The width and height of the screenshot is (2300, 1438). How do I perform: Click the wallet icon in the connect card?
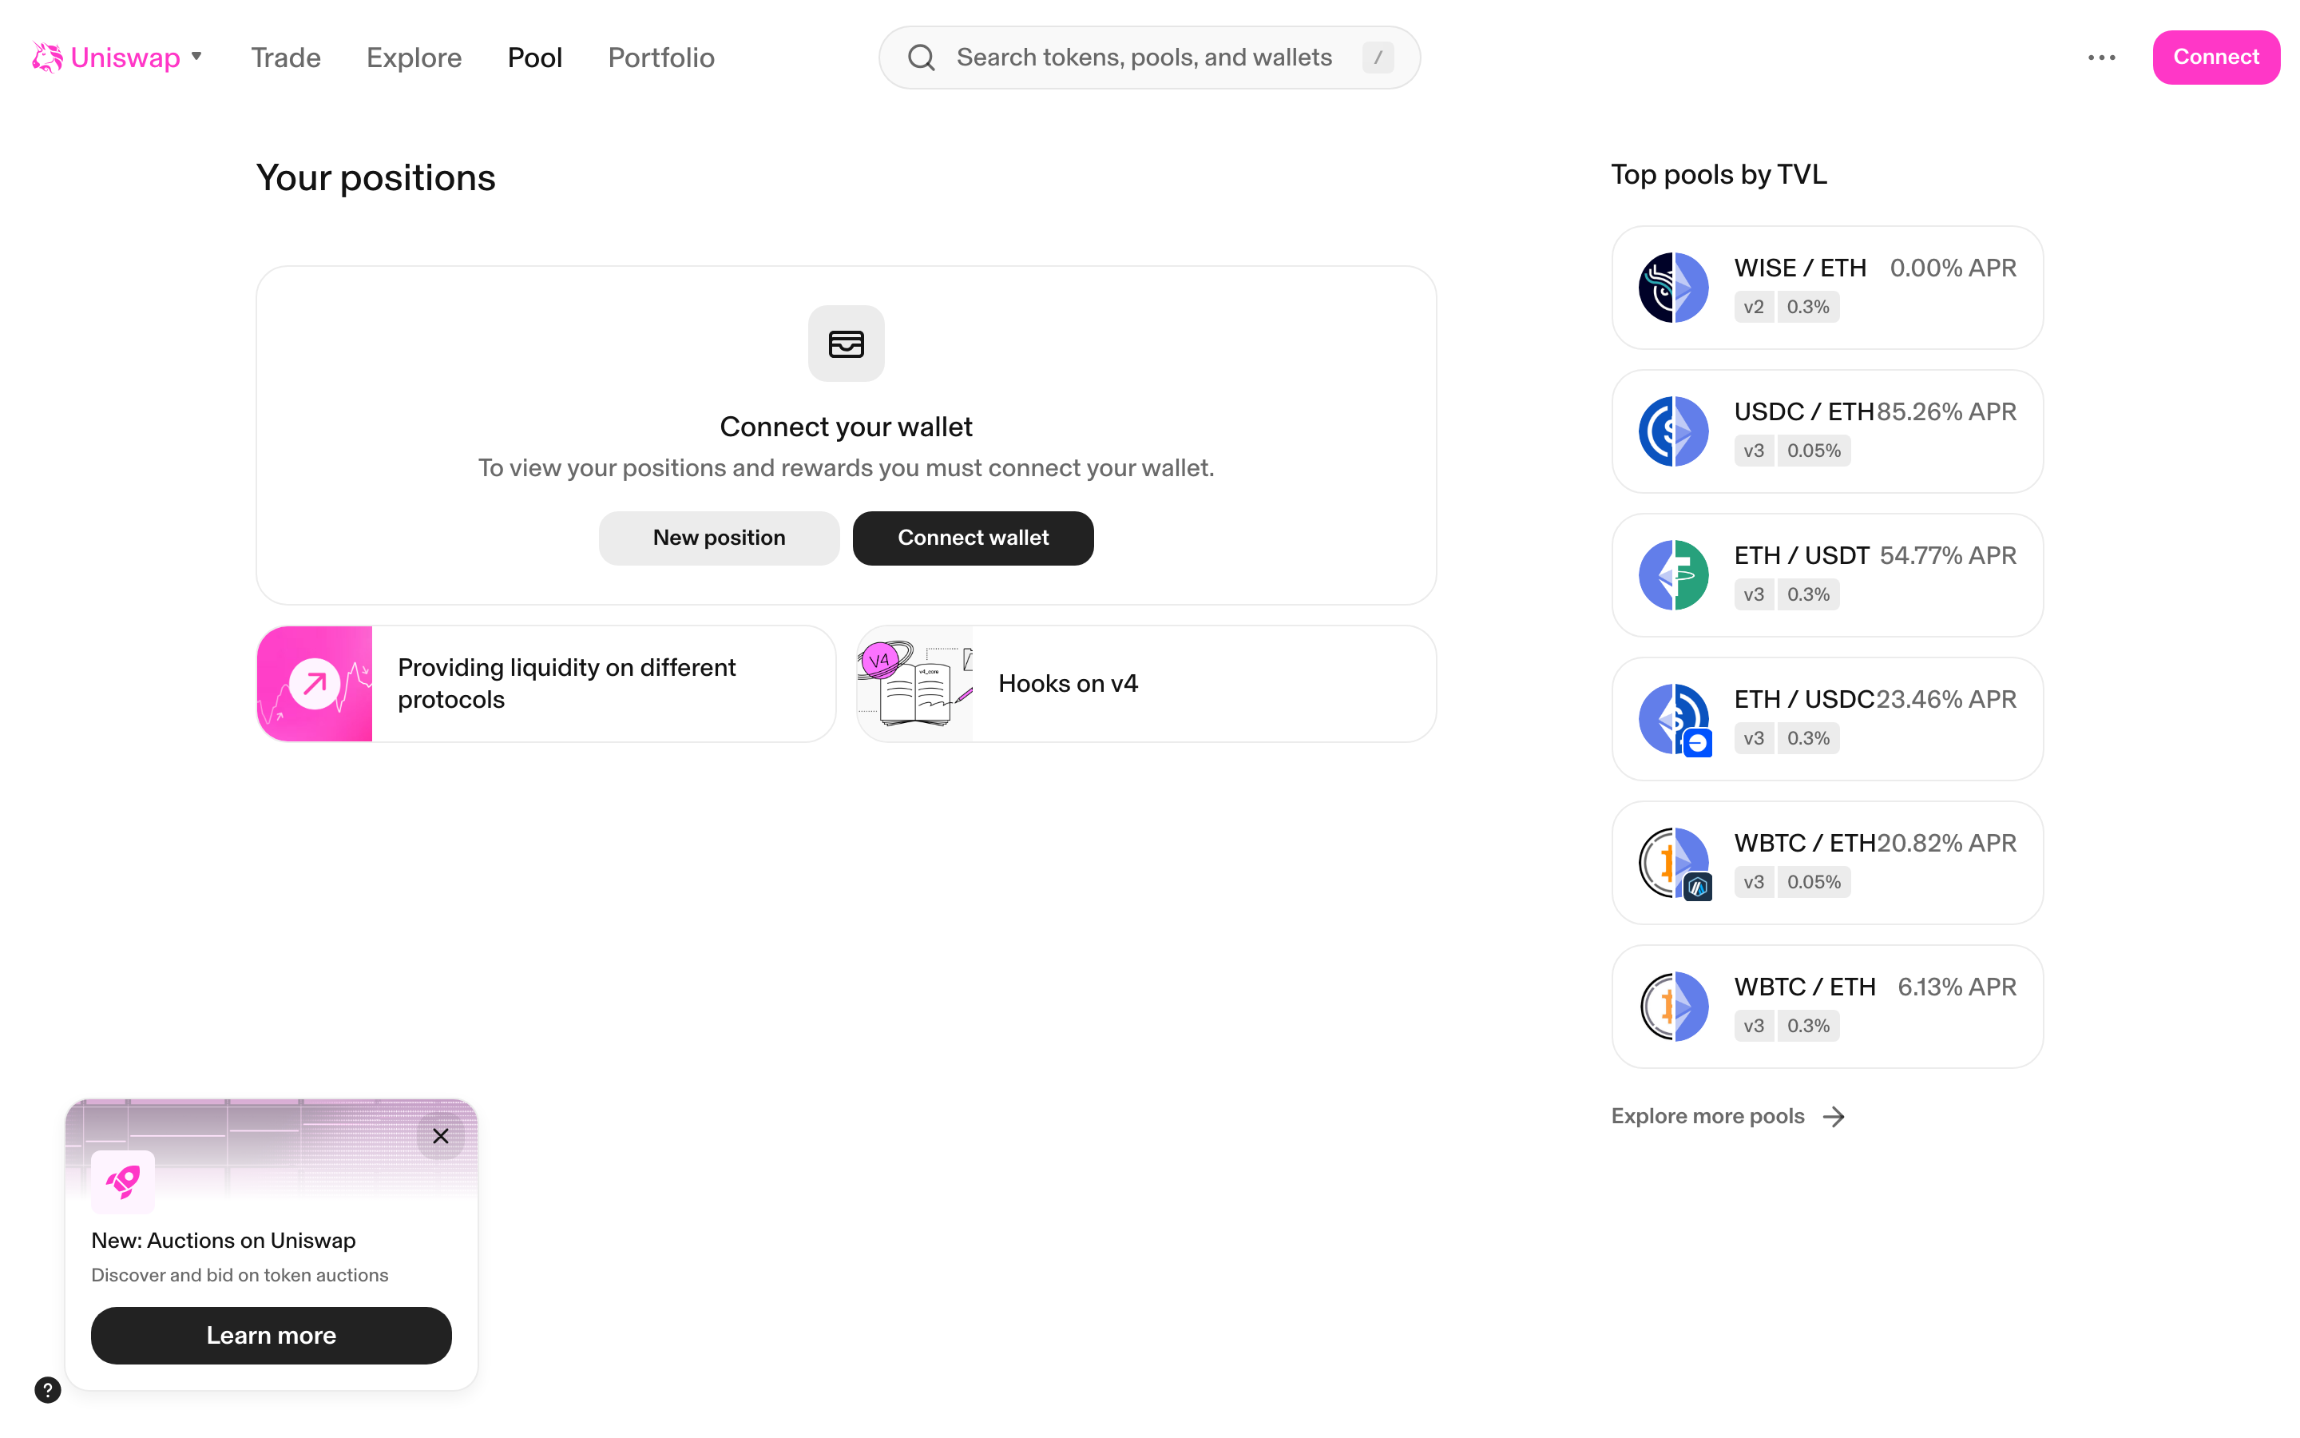pos(845,344)
